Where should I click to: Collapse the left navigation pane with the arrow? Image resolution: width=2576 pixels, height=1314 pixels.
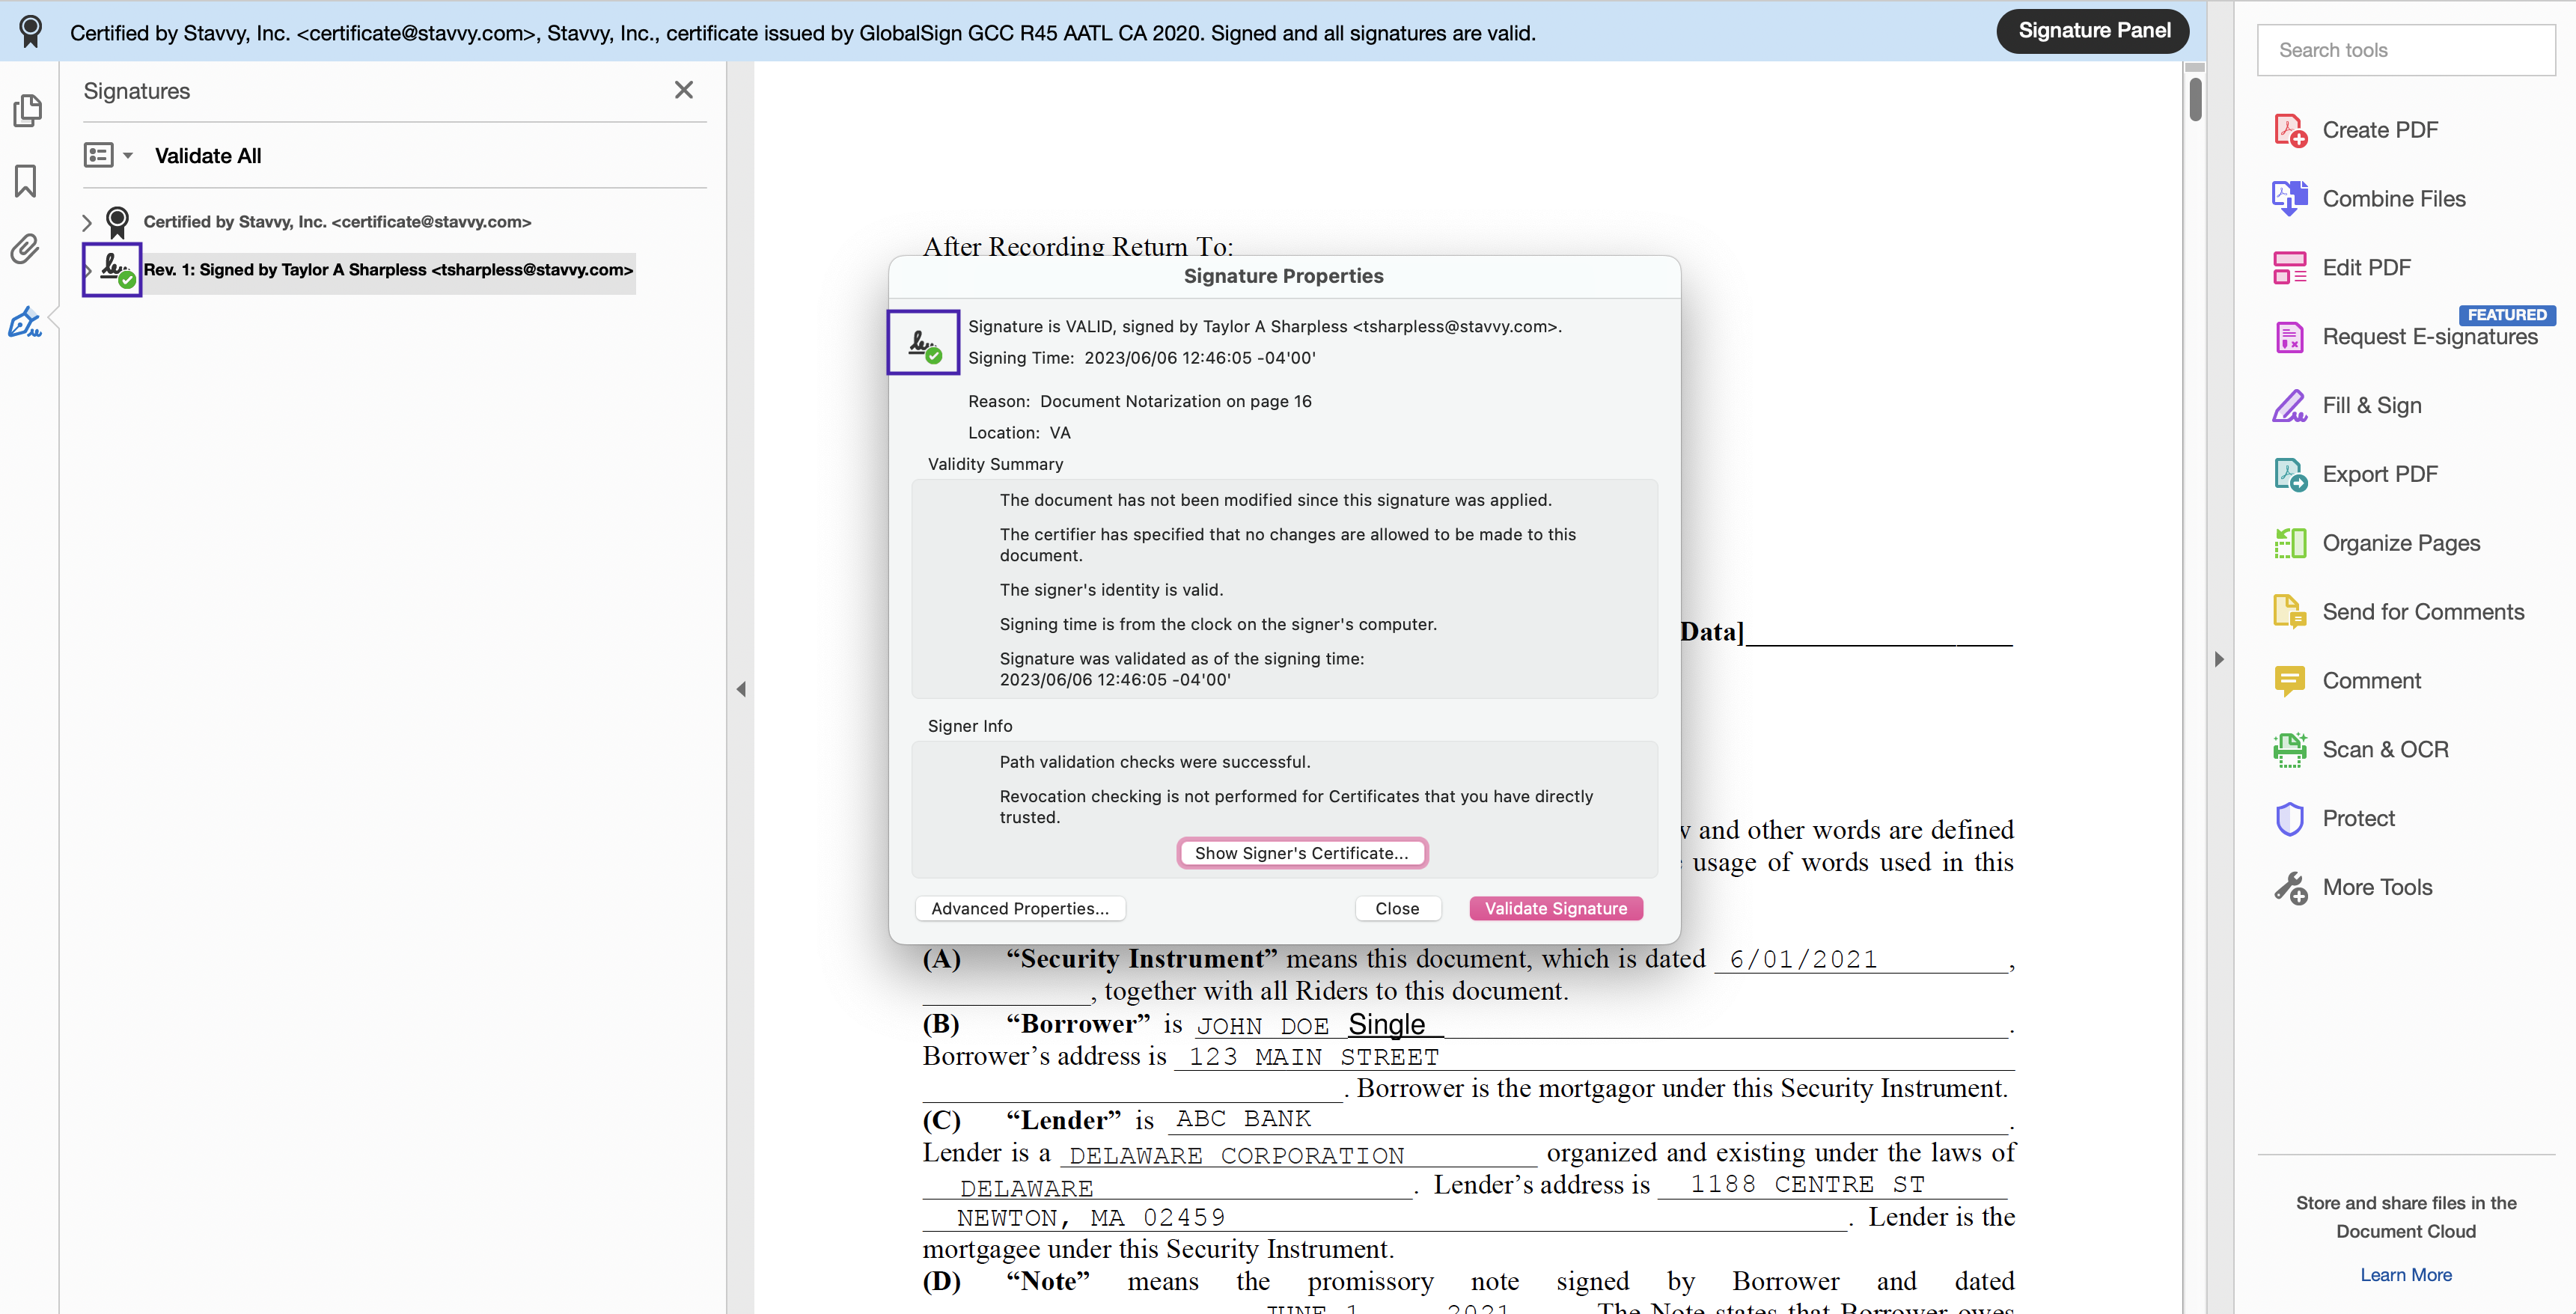click(x=741, y=689)
